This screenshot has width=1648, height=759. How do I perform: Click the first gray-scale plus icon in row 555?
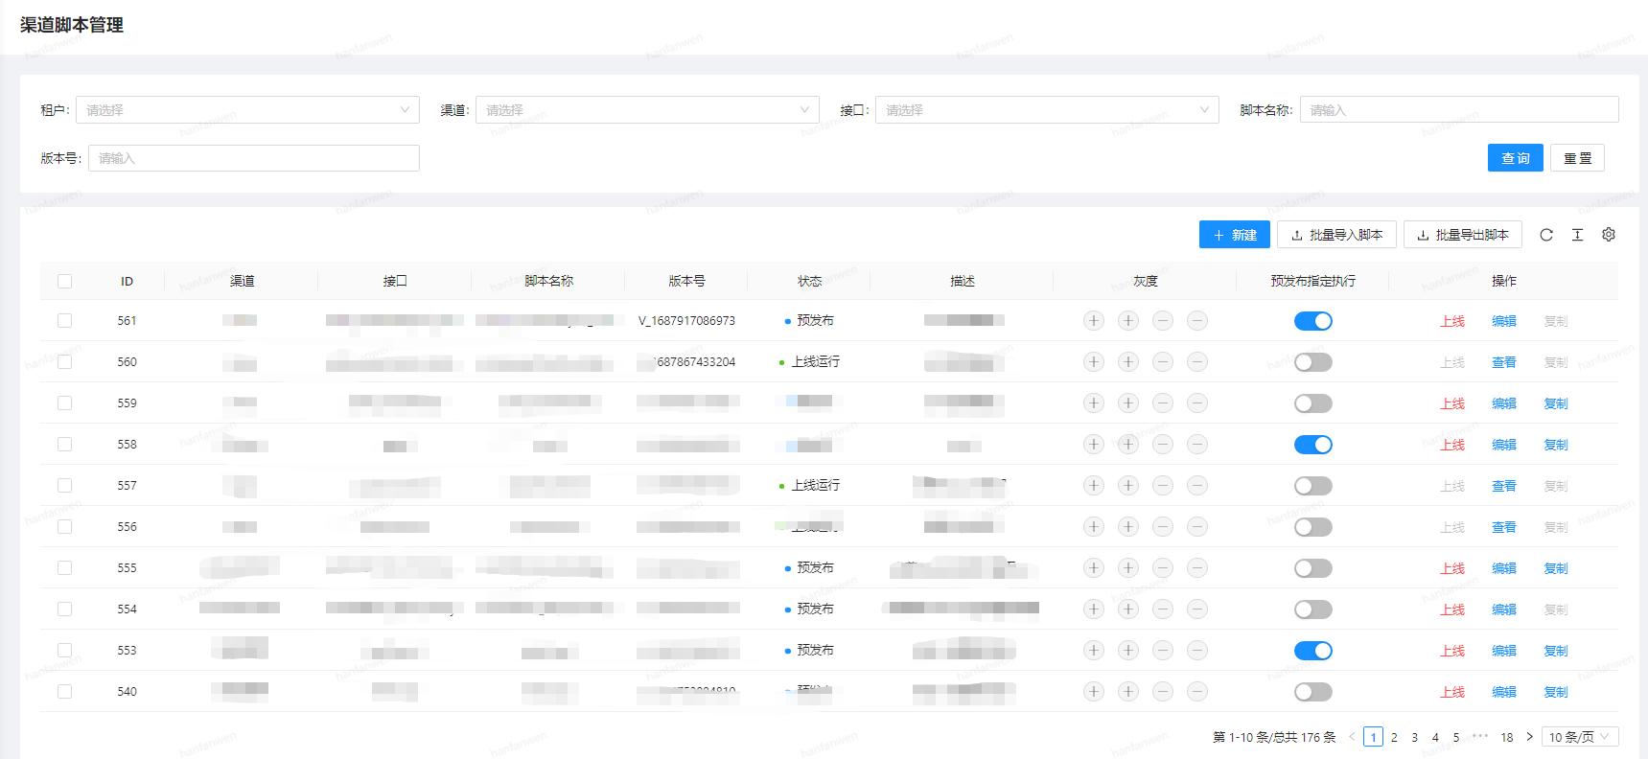tap(1094, 568)
